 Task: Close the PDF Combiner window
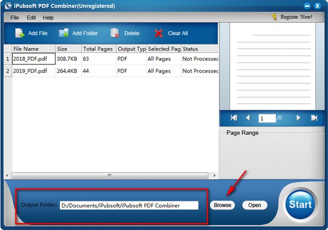pos(317,6)
